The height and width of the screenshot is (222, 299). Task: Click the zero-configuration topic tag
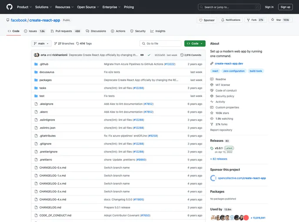coord(234,71)
